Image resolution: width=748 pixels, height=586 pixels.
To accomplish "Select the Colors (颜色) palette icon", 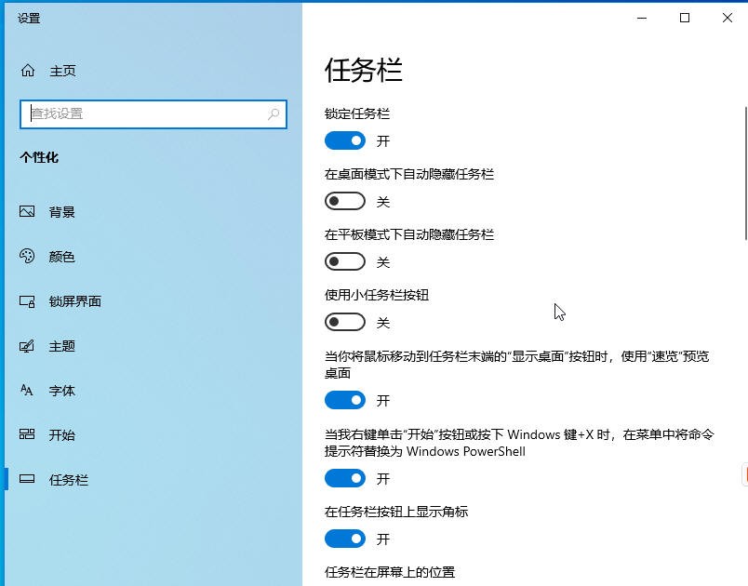I will [27, 257].
